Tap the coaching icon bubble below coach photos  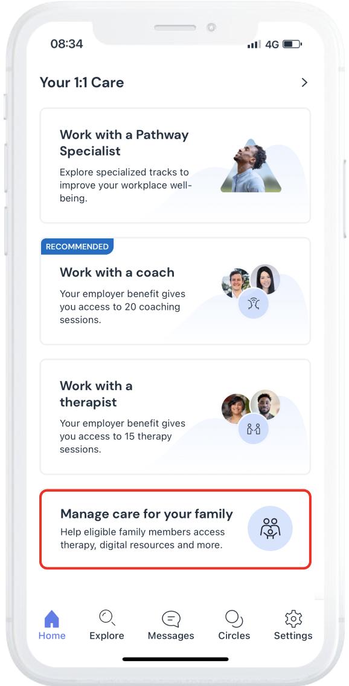coord(254,304)
